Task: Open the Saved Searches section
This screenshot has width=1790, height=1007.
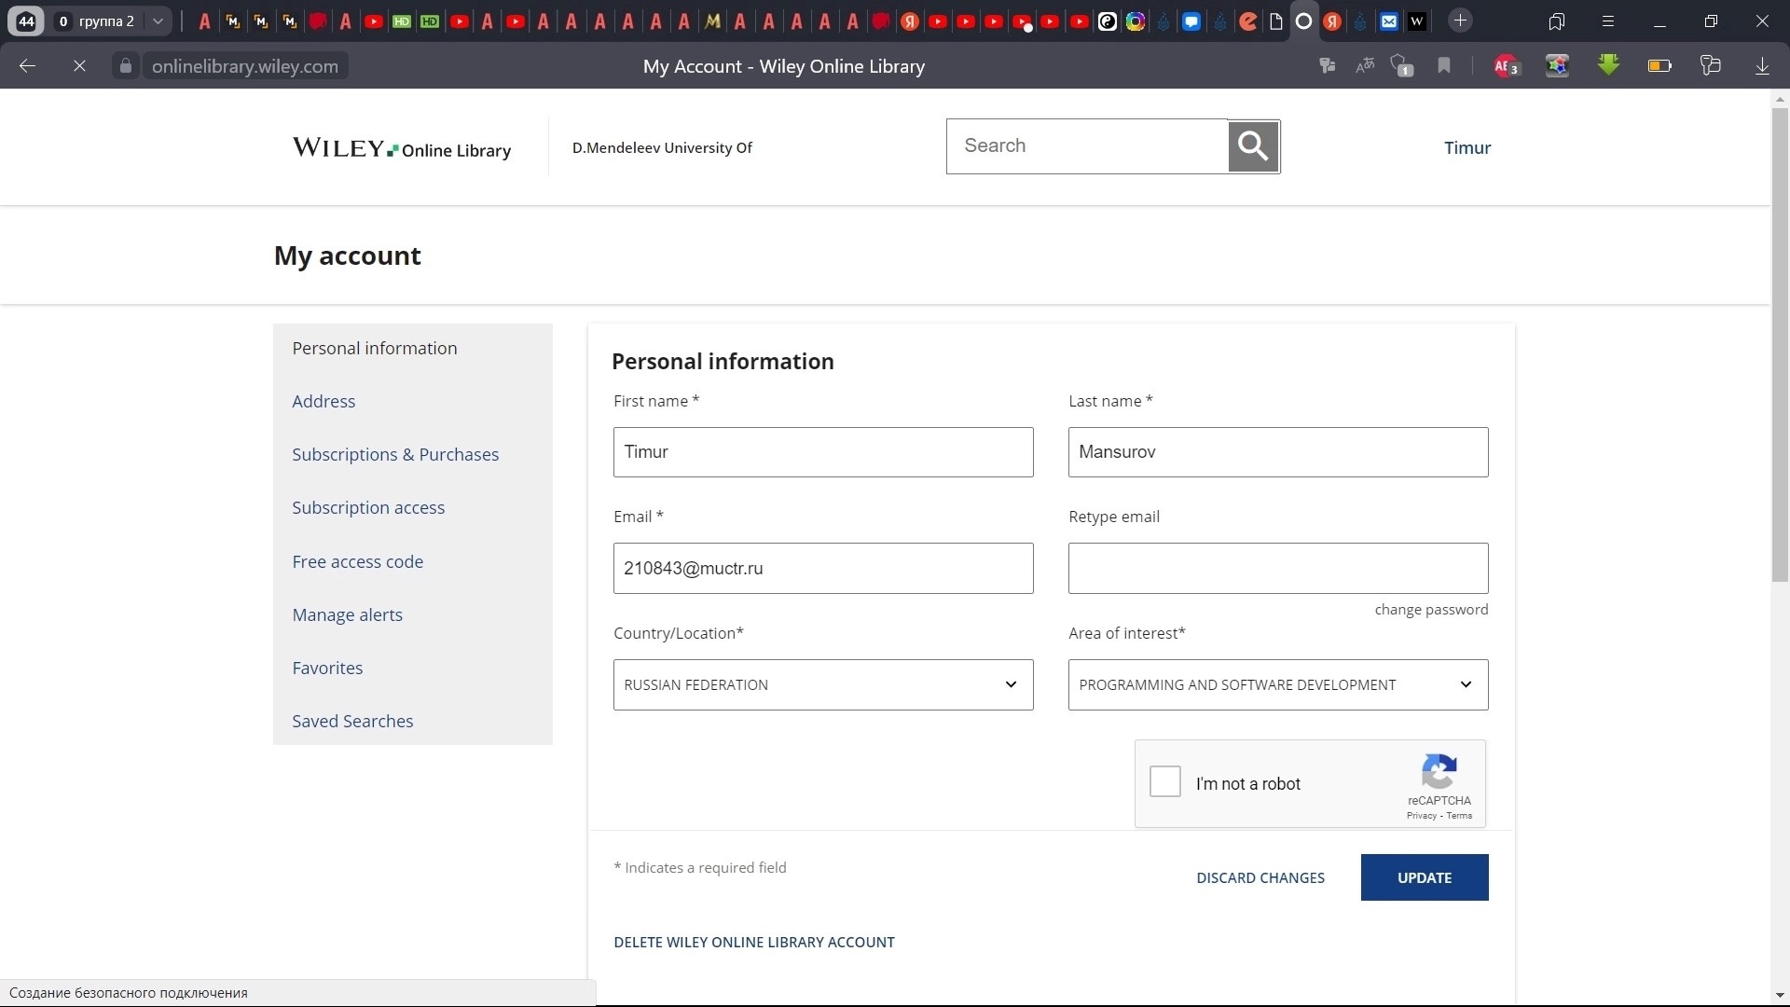Action: (x=352, y=721)
